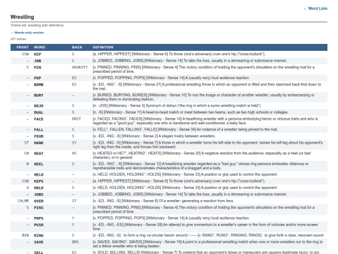
Task: Select the word DOJO in the table
Action: tap(39, 106)
